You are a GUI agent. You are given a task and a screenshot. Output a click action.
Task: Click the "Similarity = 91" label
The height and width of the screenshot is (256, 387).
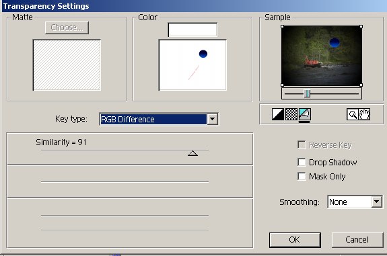point(61,142)
